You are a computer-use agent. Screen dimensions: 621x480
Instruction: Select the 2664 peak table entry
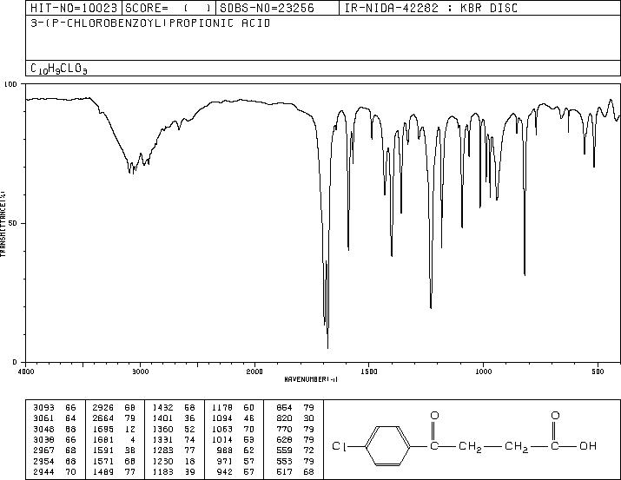(x=114, y=418)
